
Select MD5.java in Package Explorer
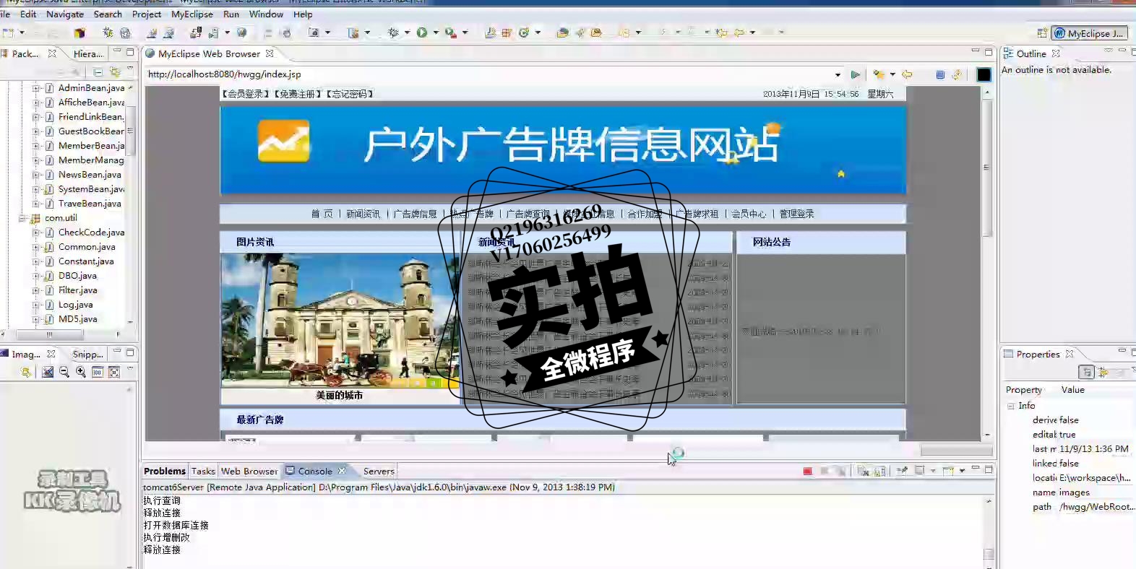[x=77, y=319]
